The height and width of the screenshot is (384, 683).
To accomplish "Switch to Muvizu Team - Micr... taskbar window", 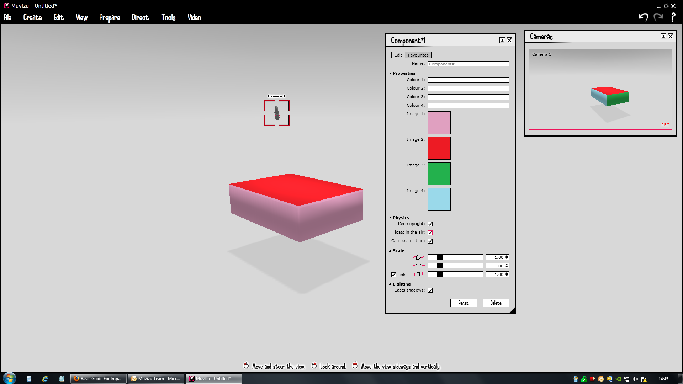I will (156, 379).
